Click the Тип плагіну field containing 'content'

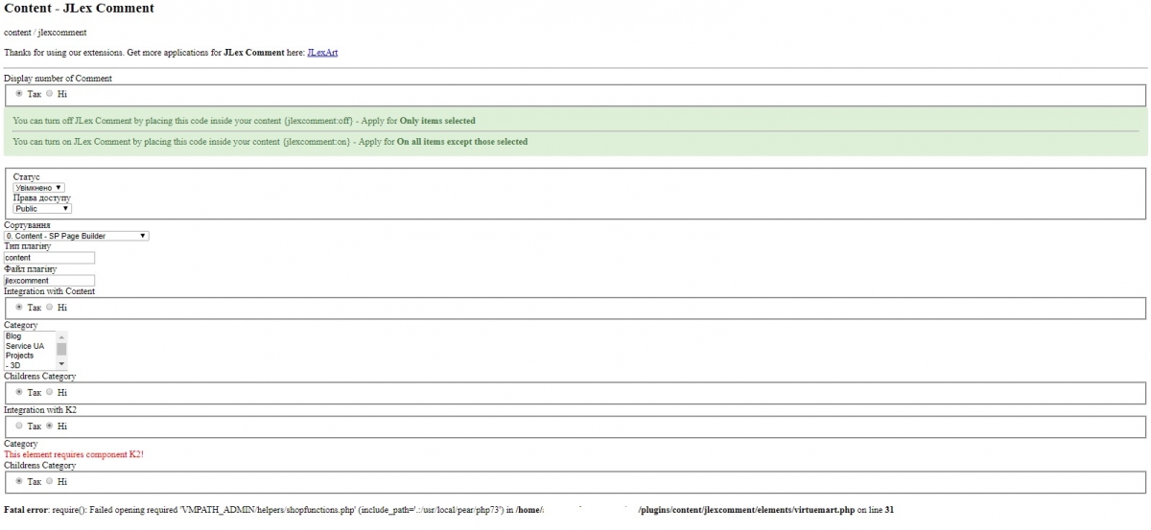[49, 258]
